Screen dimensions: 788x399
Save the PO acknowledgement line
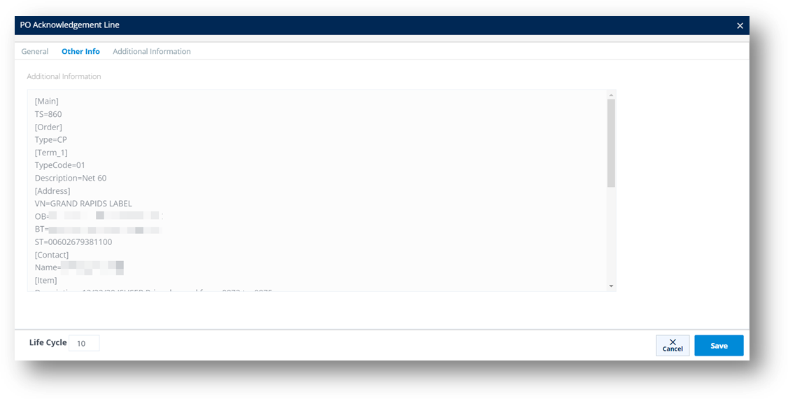click(719, 345)
